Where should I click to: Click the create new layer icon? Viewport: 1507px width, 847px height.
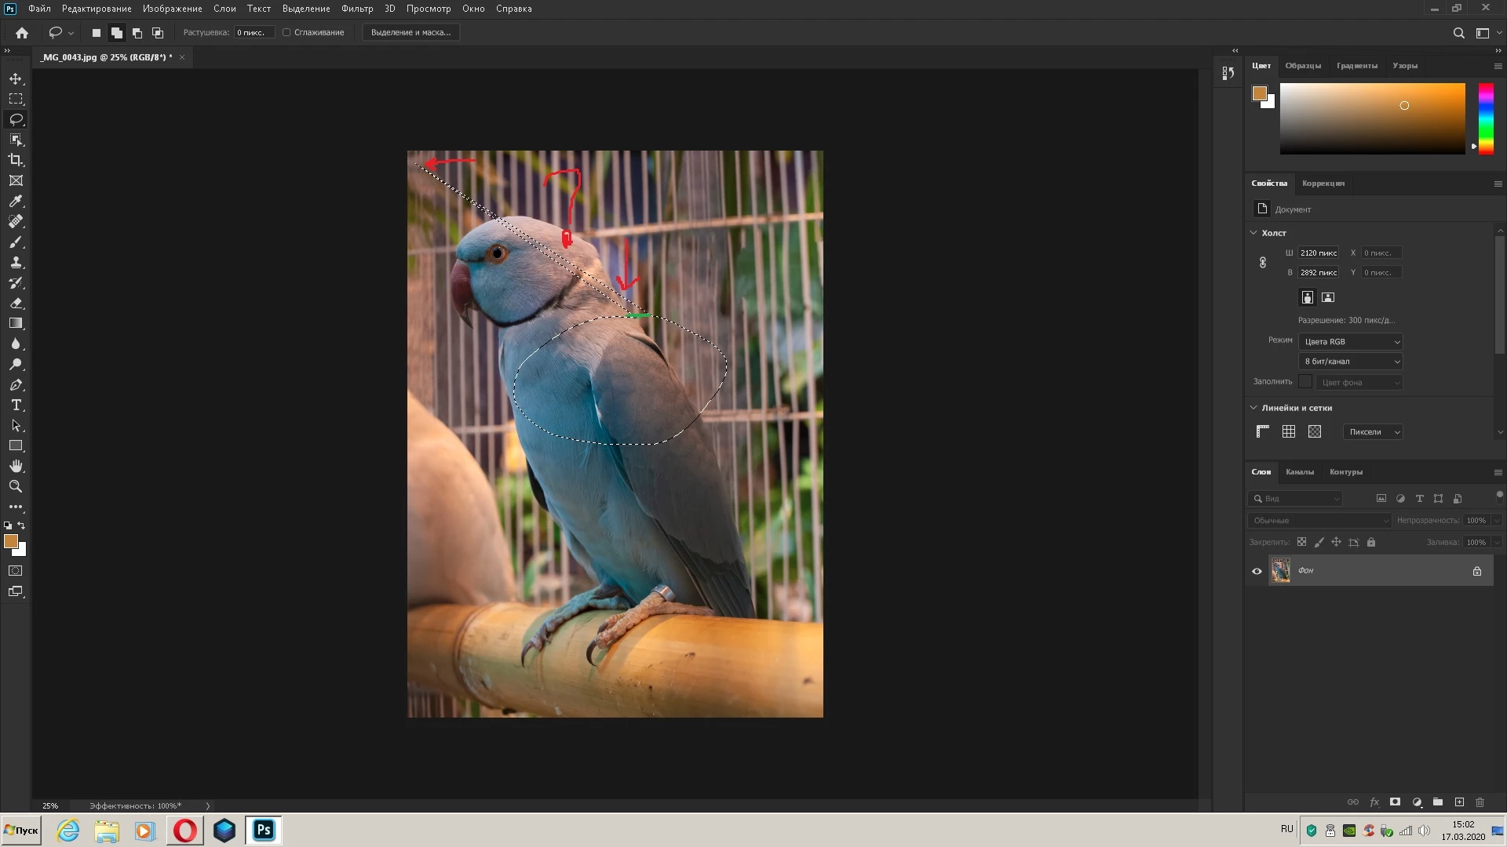click(1459, 802)
